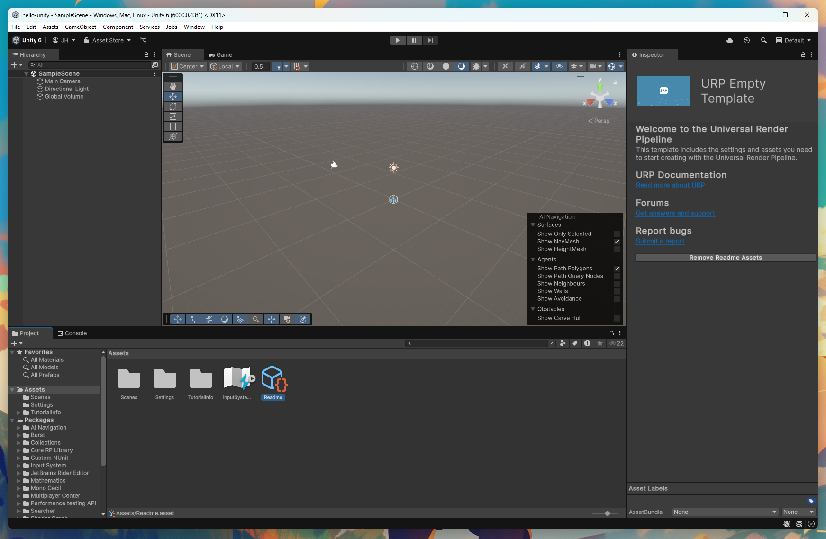The width and height of the screenshot is (826, 539).
Task: Select wireframe draw mode icon
Action: (x=415, y=66)
